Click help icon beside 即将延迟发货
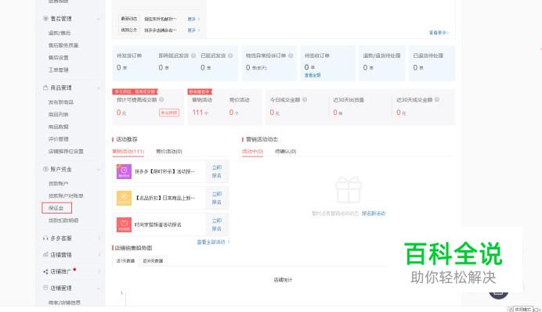The height and width of the screenshot is (312, 542). [193, 56]
